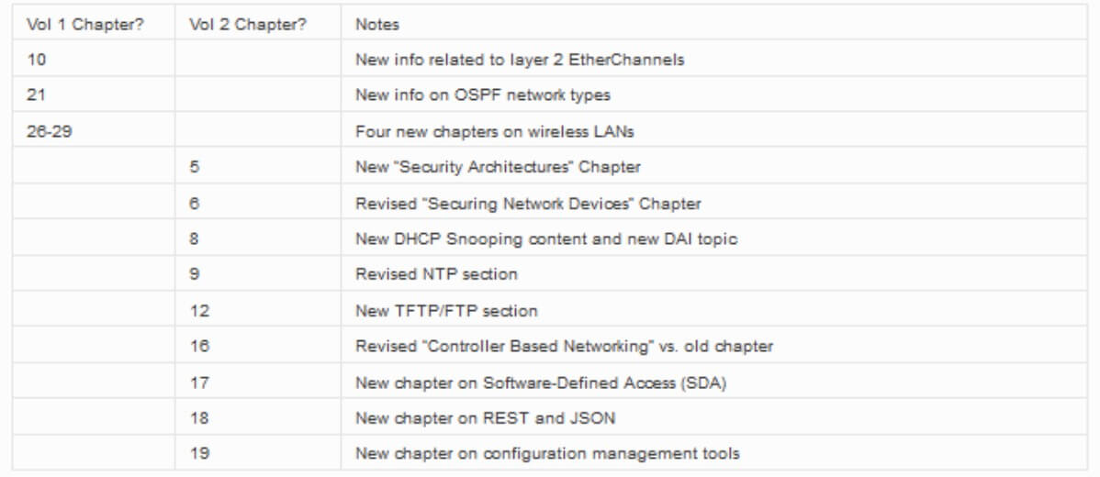Click the configuration management tools note

pyautogui.click(x=547, y=453)
